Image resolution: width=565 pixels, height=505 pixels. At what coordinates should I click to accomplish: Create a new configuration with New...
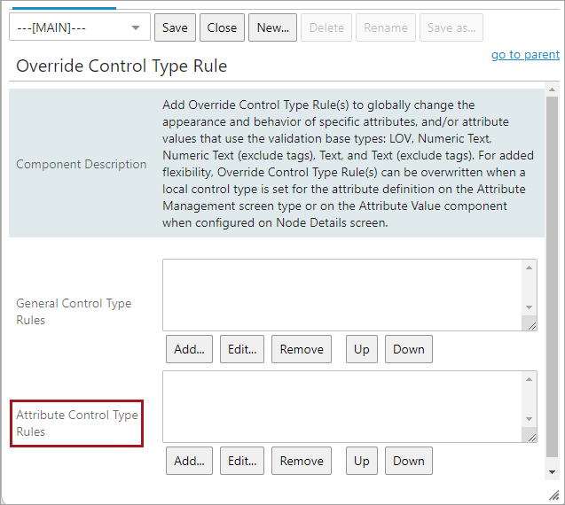(273, 27)
